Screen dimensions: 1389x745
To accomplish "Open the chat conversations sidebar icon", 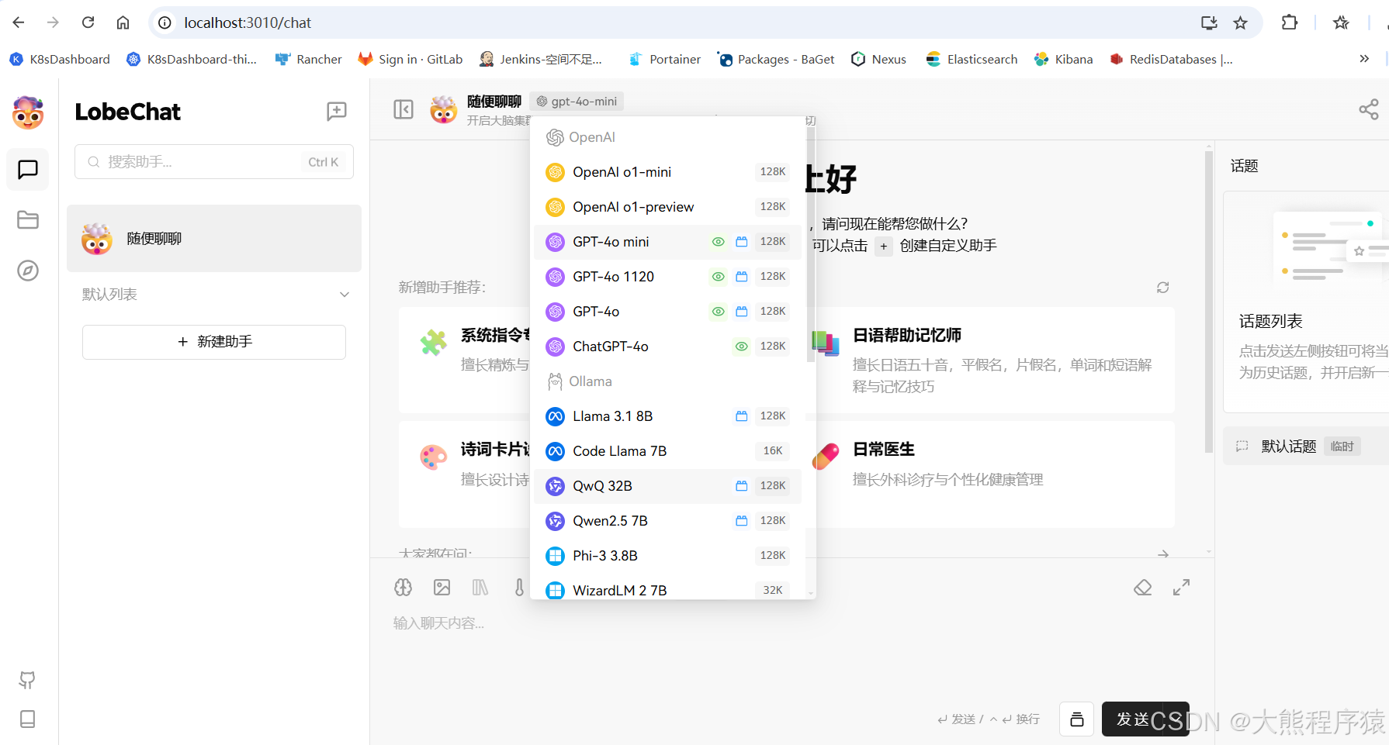I will pos(28,169).
